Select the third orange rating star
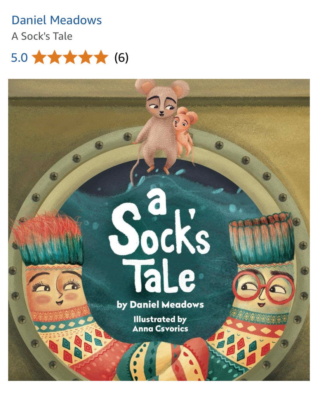The image size is (318, 398). (70, 57)
